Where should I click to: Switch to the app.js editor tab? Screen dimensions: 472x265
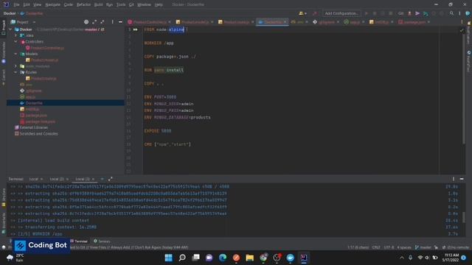pyautogui.click(x=354, y=22)
